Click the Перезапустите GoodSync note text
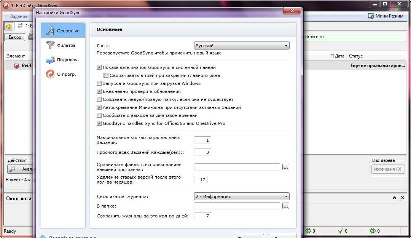The height and width of the screenshot is (238, 411). click(159, 53)
